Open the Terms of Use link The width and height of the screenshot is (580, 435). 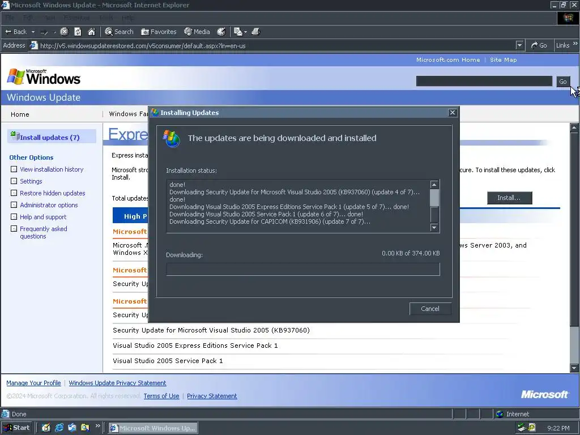[161, 396]
